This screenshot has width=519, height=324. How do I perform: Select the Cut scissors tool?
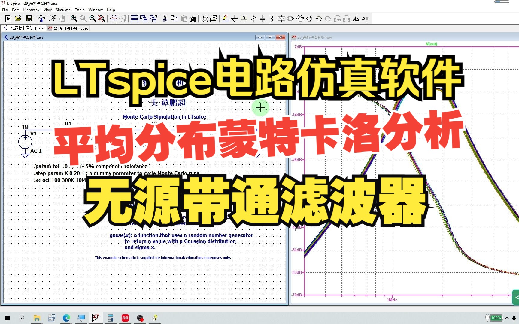(x=165, y=19)
